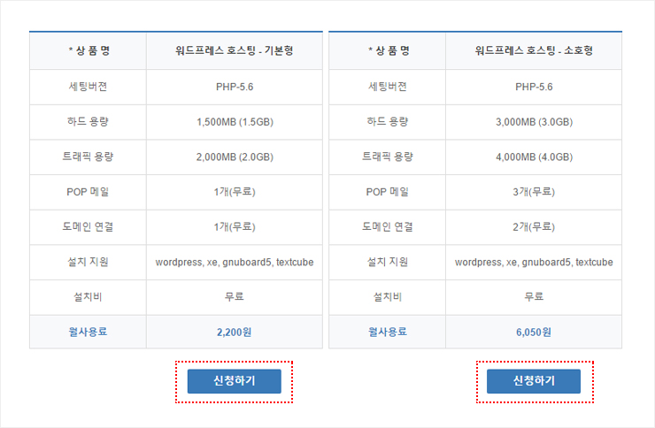Click 하드 용량 label in 기본형 table
The image size is (655, 428).
pos(89,122)
